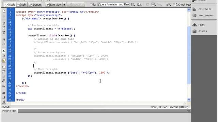Viewport: 218px width, 122px height.
Task: Open the View Options menu icon
Action: pyautogui.click(x=153, y=4)
